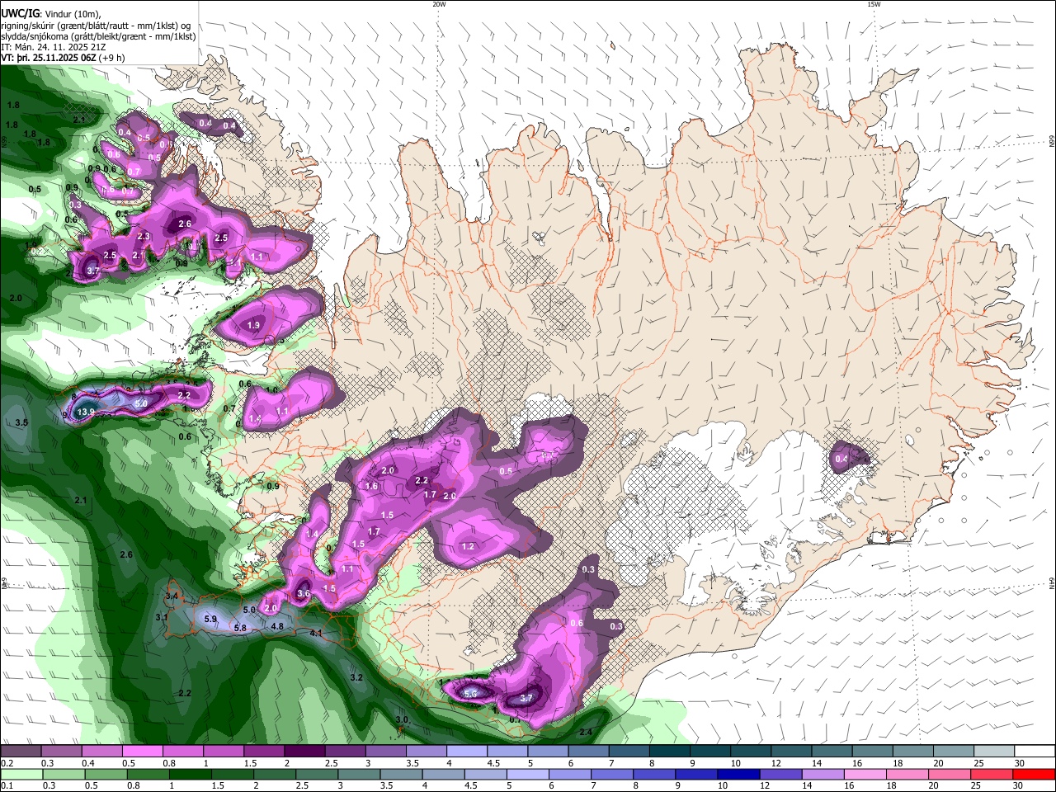Screen dimensions: 1056x792
Task: Click the 'slydda/snjókoma' legend description line
Action: click(x=98, y=36)
